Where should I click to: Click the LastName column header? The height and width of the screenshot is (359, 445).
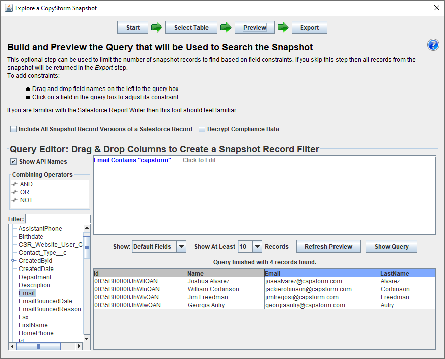point(407,273)
